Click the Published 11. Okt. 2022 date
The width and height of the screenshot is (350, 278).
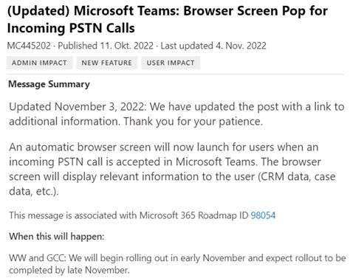pyautogui.click(x=106, y=46)
